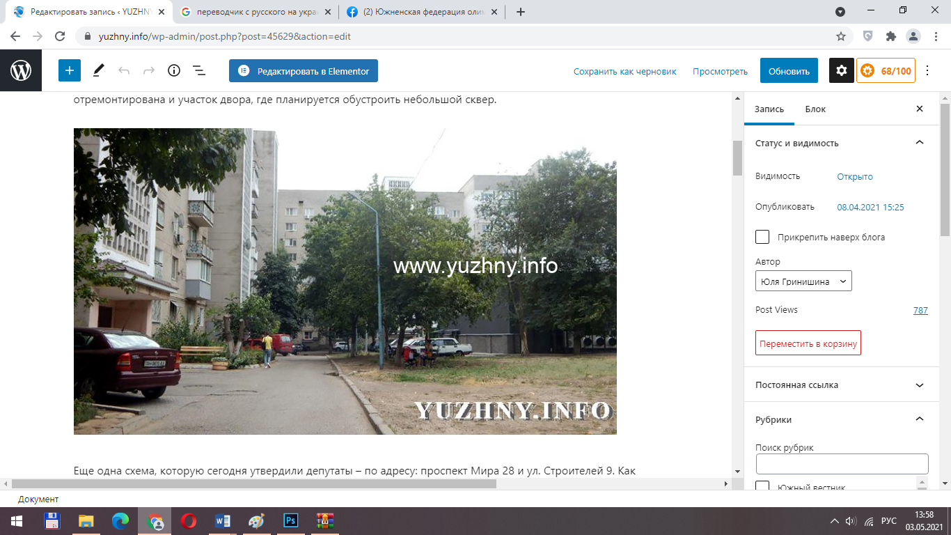The image size is (951, 535).
Task: Open the 68/100 SEO score badge
Action: tap(886, 70)
